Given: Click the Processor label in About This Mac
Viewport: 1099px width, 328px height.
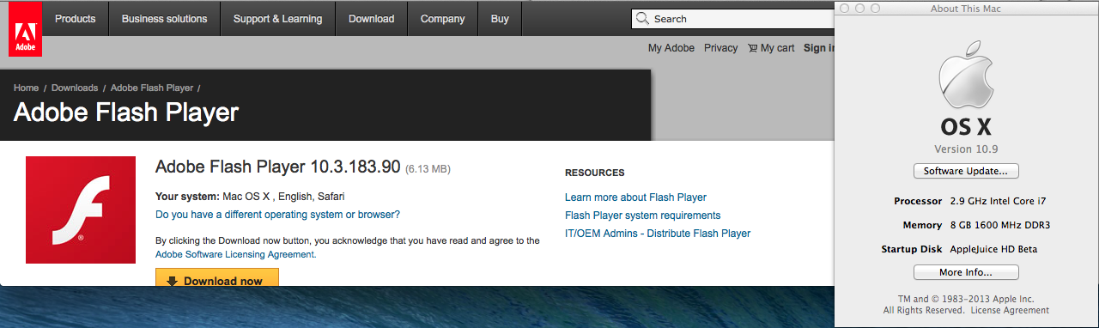Looking at the screenshot, I should tap(919, 201).
